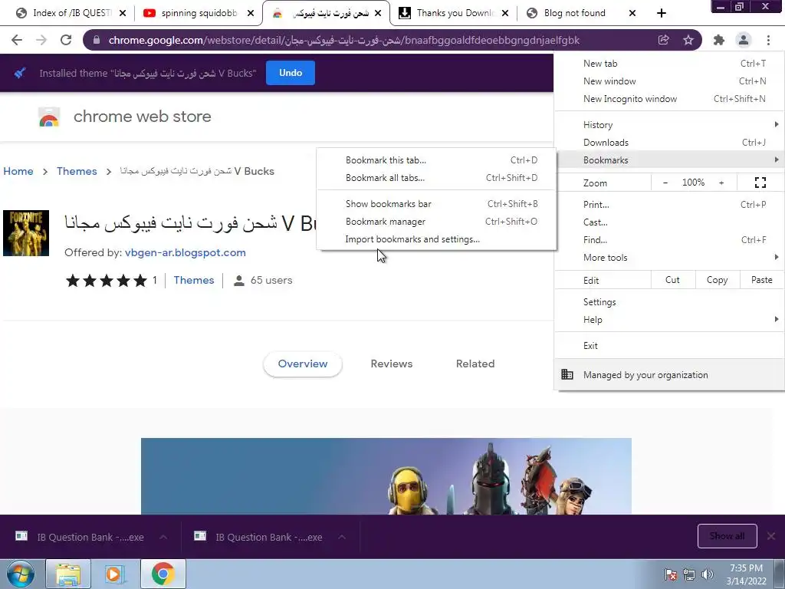This screenshot has height=589, width=785.
Task: Decrease zoom with minus button
Action: 665,183
